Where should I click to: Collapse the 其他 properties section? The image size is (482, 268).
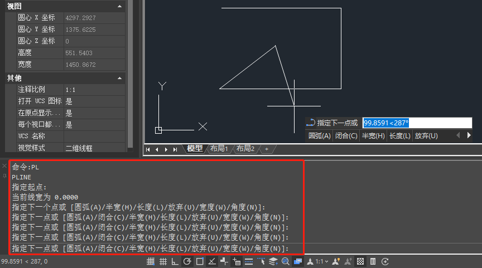[x=119, y=78]
